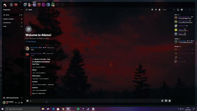Open the gift Nitro icon

click(162, 101)
